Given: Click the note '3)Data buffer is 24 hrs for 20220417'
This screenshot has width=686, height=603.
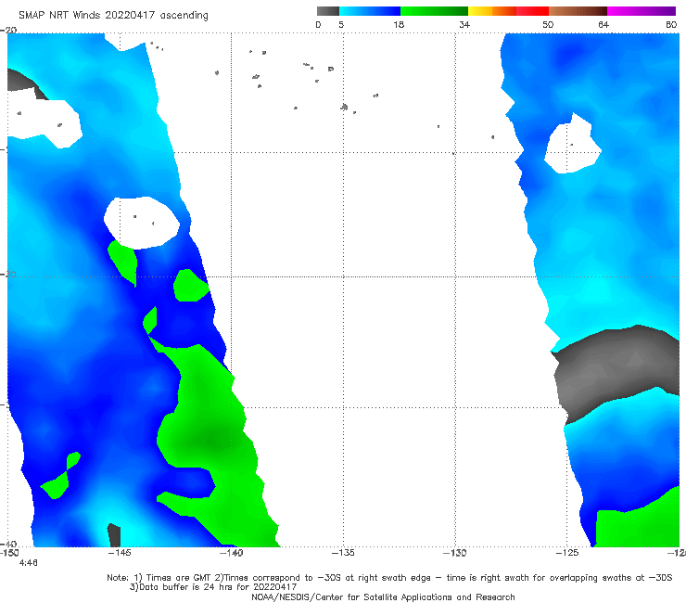Looking at the screenshot, I should pos(213,587).
